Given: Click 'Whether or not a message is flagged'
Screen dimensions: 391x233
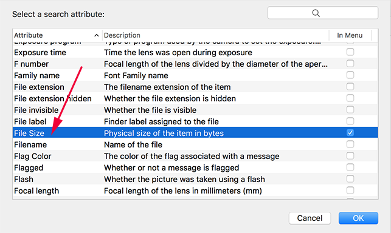Looking at the screenshot, I should pos(171,168).
